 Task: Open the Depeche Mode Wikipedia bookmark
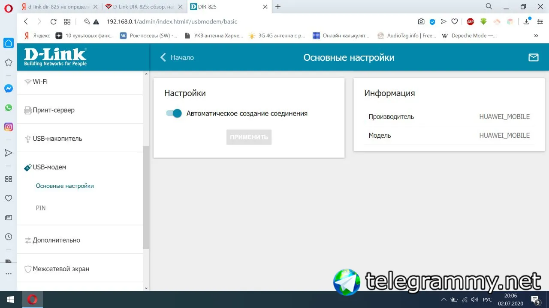[x=469, y=36]
